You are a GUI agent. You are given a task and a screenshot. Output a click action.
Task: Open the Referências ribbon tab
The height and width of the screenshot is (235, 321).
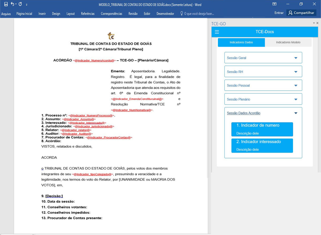(88, 14)
